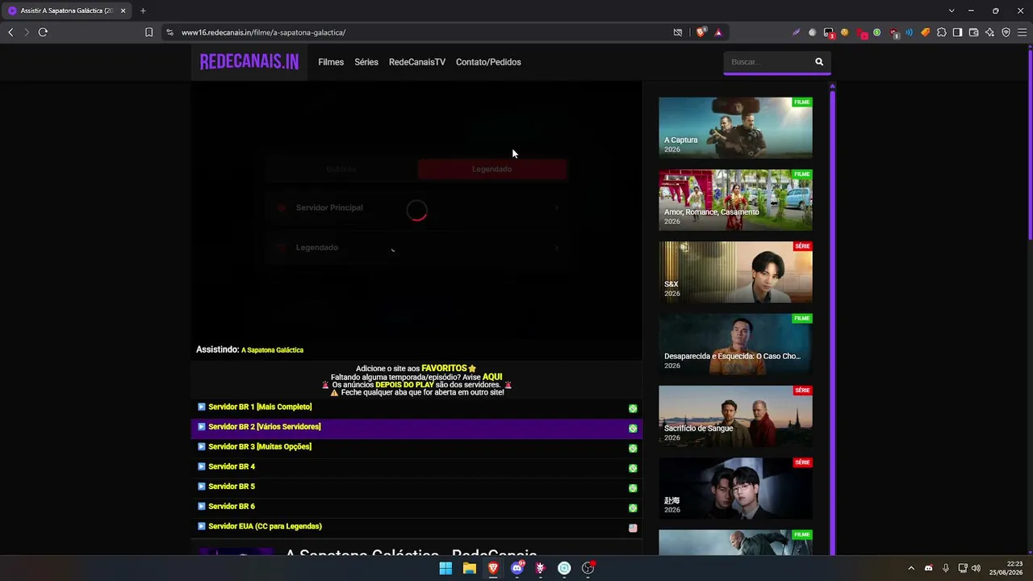Open the Brave Wallet icon

pos(973,32)
